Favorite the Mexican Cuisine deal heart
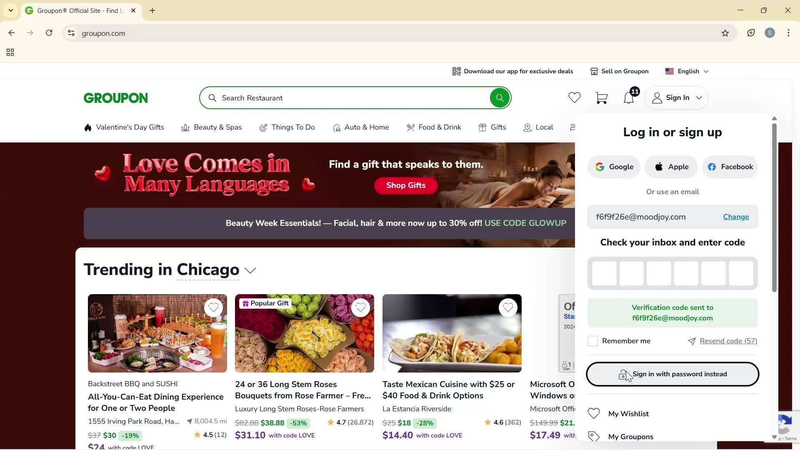The height and width of the screenshot is (450, 800). point(507,308)
